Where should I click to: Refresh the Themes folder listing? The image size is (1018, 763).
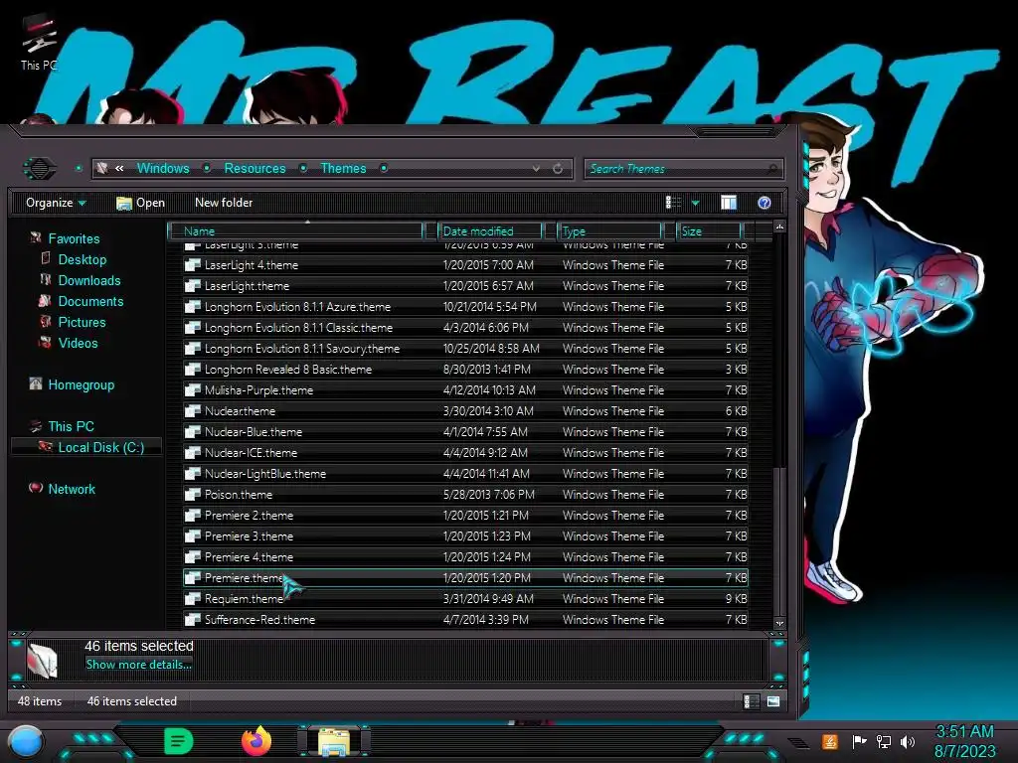(x=558, y=169)
